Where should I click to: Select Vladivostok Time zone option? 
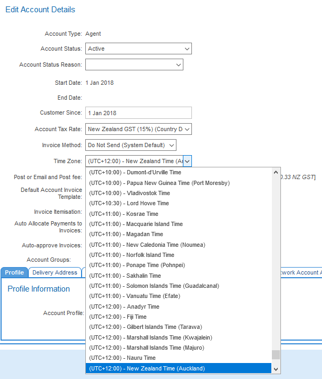pos(129,193)
